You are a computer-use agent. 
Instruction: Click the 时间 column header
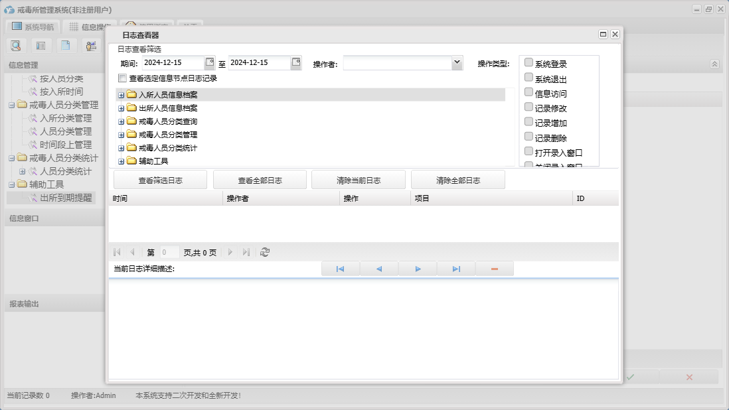[166, 198]
